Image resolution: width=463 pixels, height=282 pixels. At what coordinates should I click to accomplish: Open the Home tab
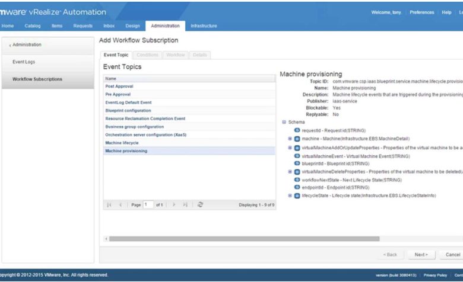[x=7, y=26]
